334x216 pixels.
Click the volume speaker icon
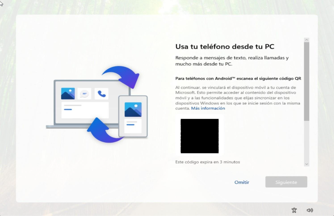click(x=310, y=210)
